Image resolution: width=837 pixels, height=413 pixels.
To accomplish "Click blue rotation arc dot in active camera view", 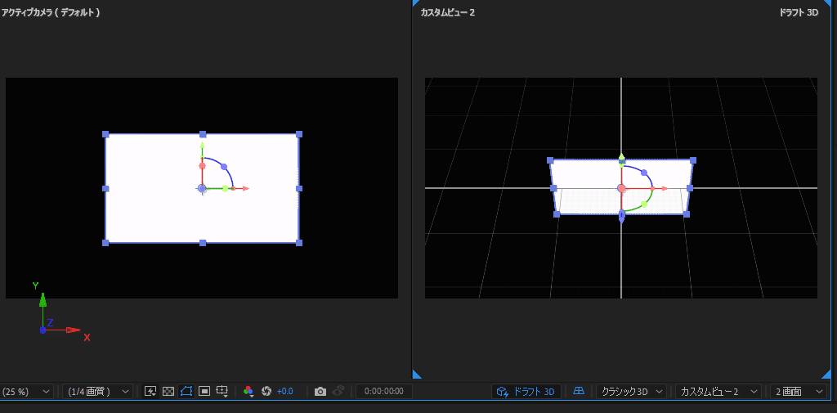I will click(x=224, y=167).
